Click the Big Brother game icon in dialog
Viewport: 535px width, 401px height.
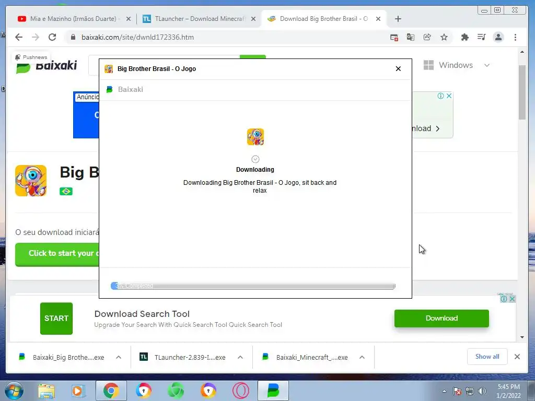(x=255, y=137)
